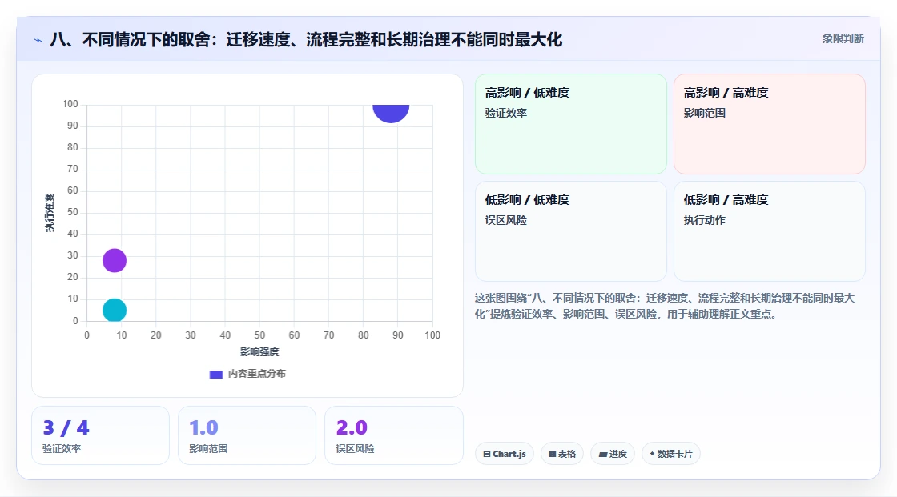Click the 内容重点分布 legend label
Image resolution: width=897 pixels, height=497 pixels.
click(256, 374)
